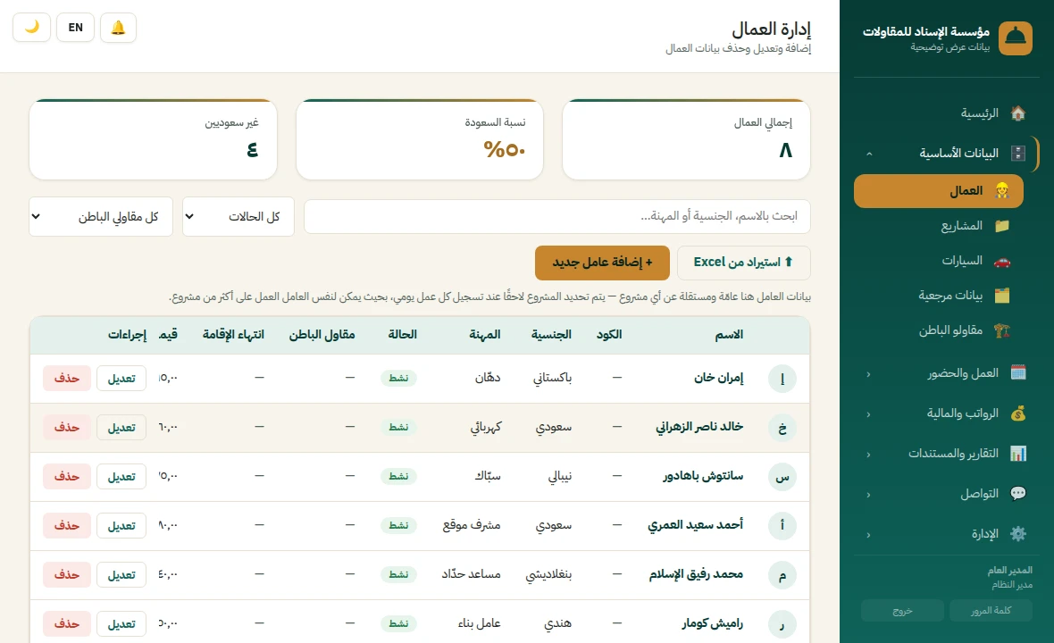Click التواصل speech bubble icon
The height and width of the screenshot is (643, 1054).
[x=1017, y=494]
